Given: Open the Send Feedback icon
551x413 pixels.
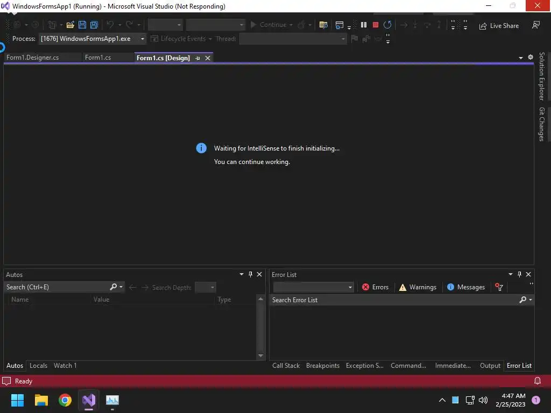Looking at the screenshot, I should 536,25.
